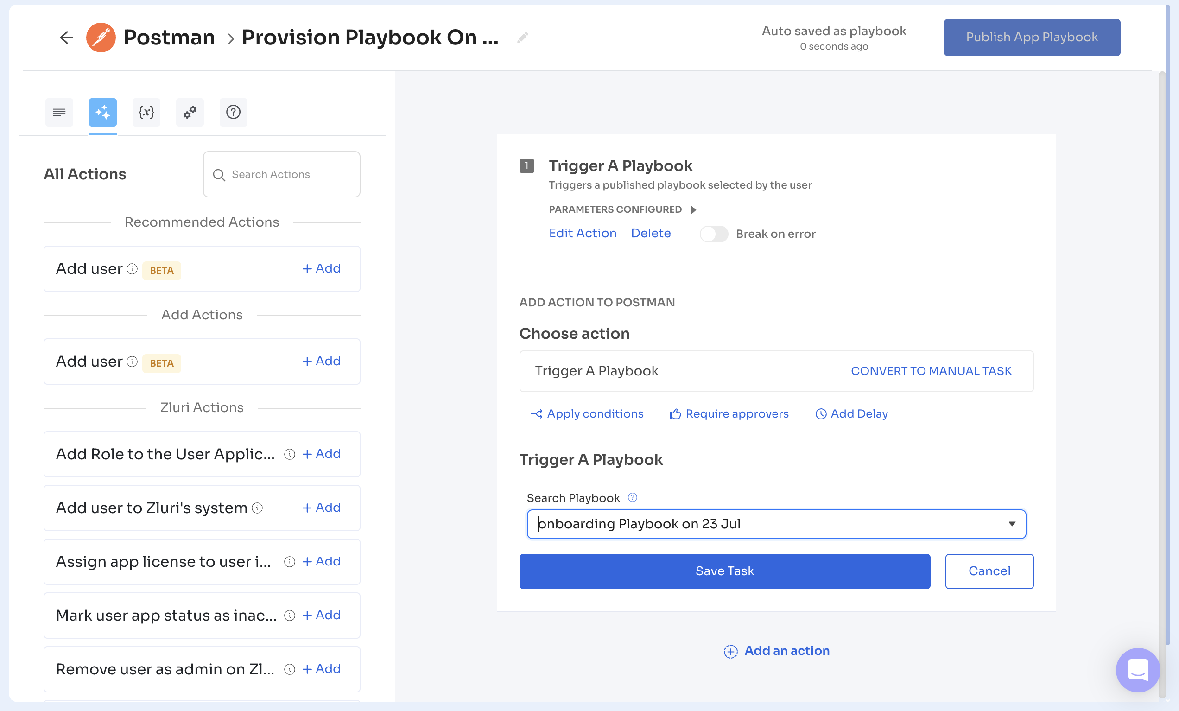
Task: Add the Add user to Zluri's system action
Action: (x=321, y=507)
